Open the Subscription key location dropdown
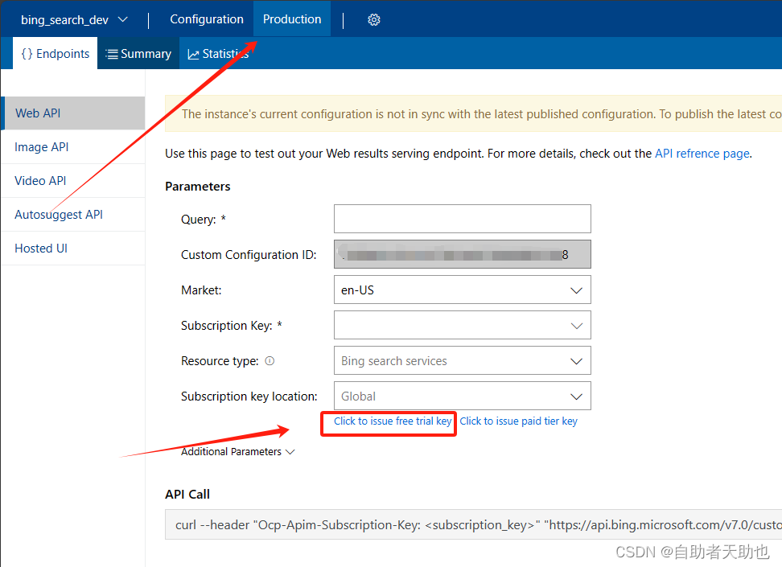Screen dimensions: 782x567 (463, 396)
